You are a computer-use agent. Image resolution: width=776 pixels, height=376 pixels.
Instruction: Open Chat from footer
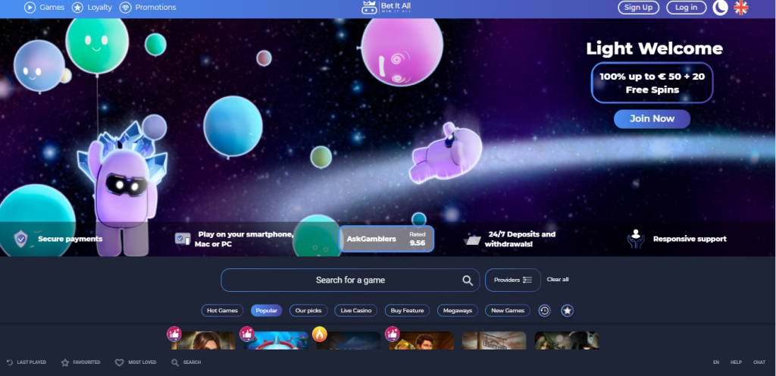tap(759, 362)
